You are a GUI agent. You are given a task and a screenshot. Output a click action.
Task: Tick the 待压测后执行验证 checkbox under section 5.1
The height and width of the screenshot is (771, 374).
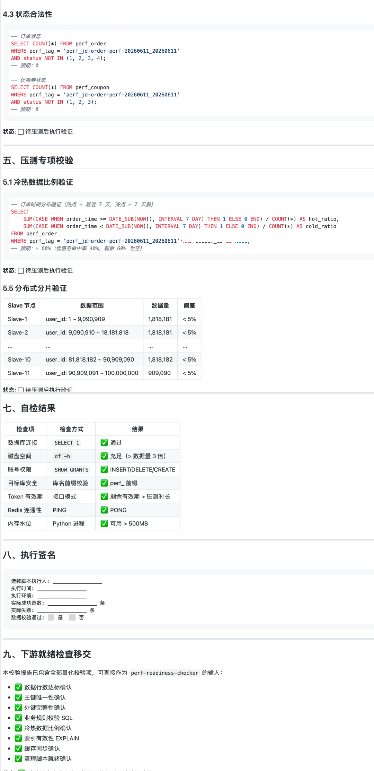click(x=21, y=271)
